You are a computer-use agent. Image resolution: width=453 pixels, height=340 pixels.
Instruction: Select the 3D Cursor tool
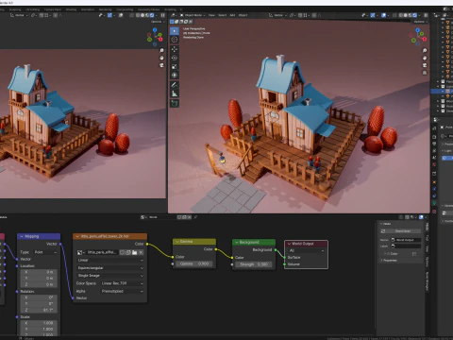click(x=175, y=40)
